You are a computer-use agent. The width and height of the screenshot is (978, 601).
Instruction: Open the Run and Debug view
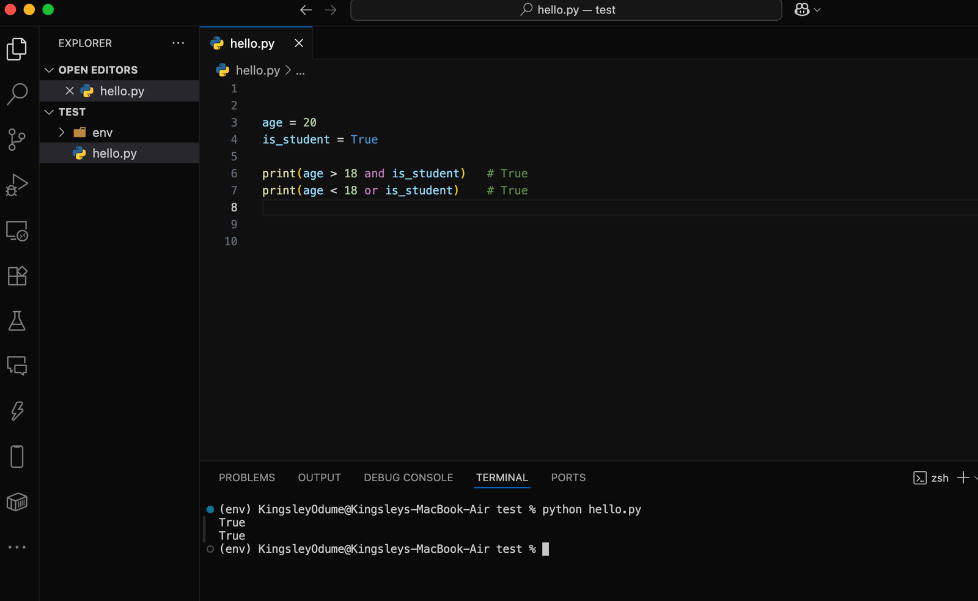tap(17, 184)
